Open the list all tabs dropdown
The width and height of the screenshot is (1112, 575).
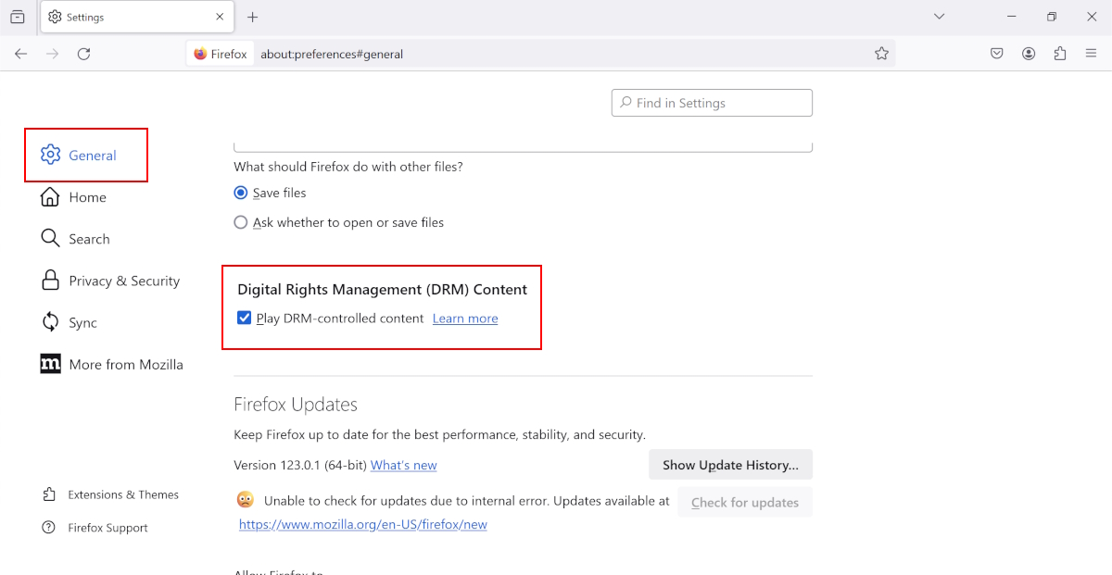(939, 16)
